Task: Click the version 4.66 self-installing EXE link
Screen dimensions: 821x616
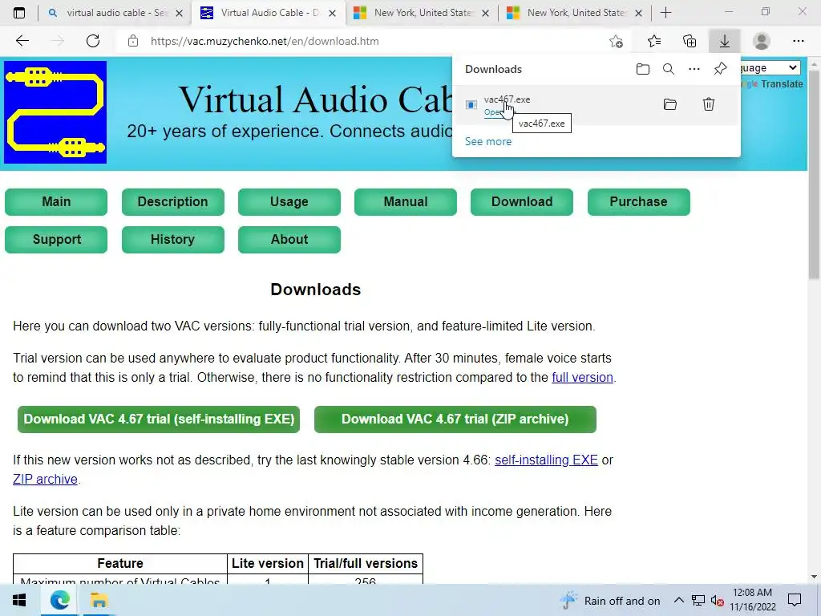Action: tap(546, 460)
